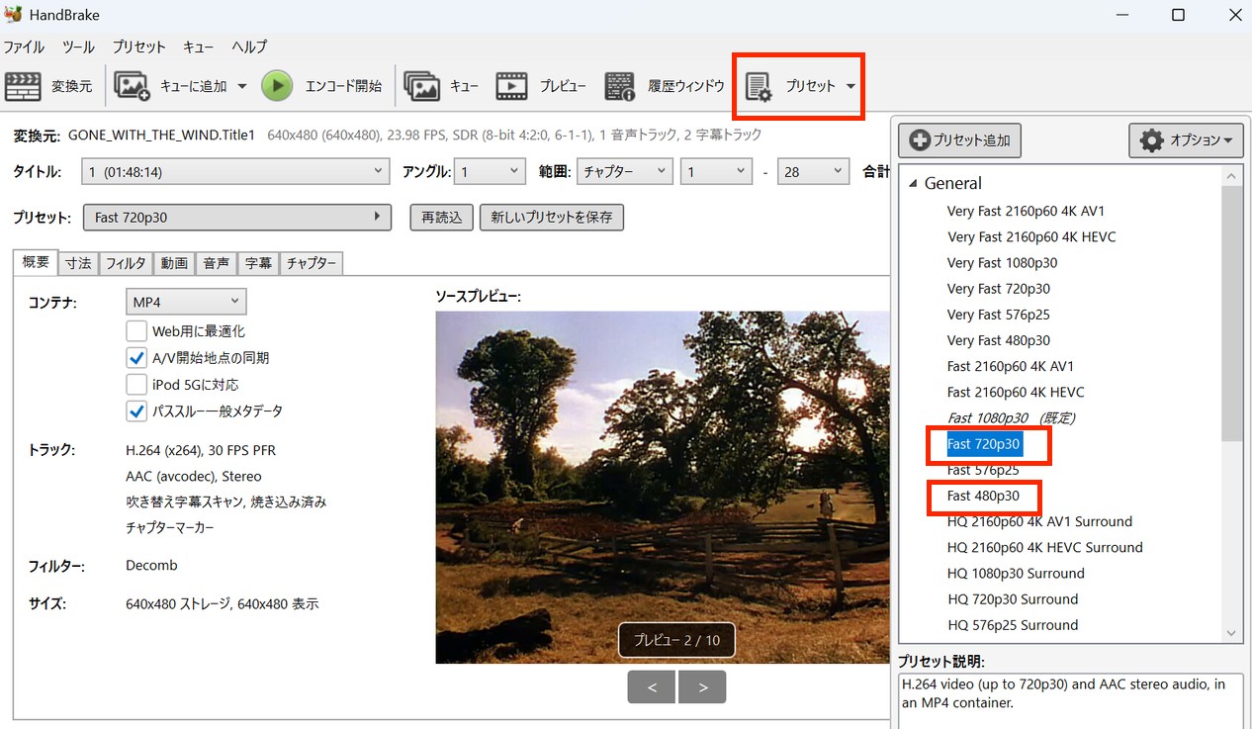Screen dimensions: 1252x729
Task: Select Very Fast 480p30 preset
Action: tap(999, 340)
